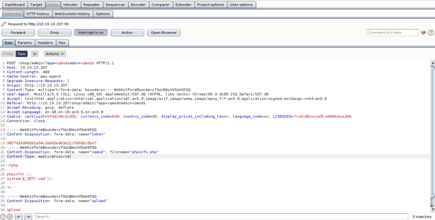435x220 pixels.
Task: Click the Content-Length: 469 line
Action: (x=28, y=72)
